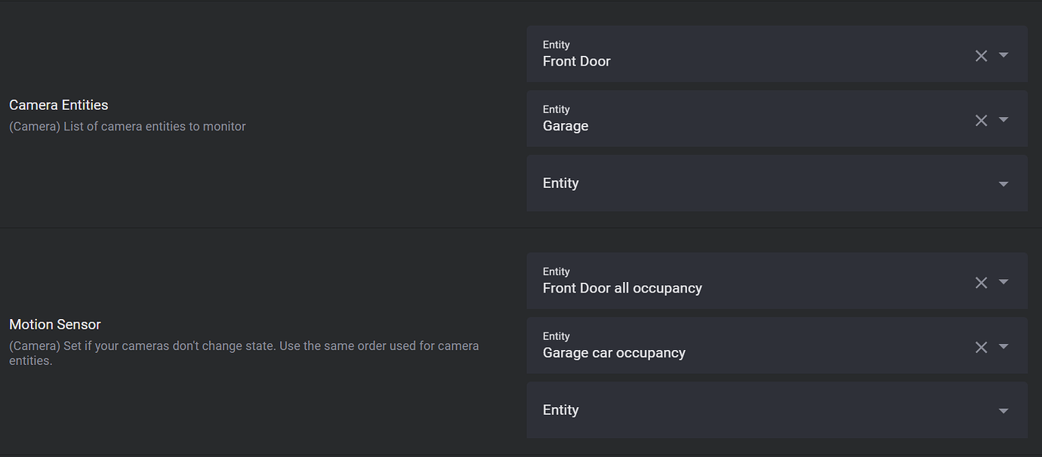This screenshot has height=457, width=1042.
Task: Clear the Garage camera entity
Action: point(981,120)
